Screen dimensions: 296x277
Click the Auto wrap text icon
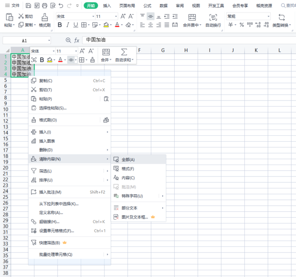coord(213,17)
